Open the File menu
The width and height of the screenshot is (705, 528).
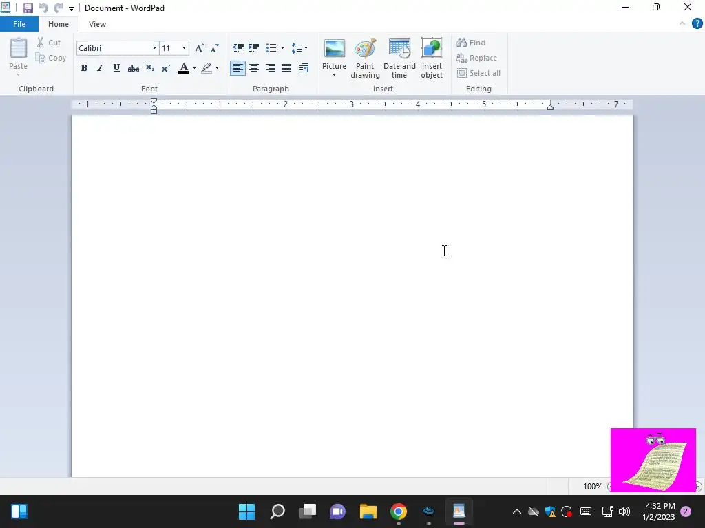pyautogui.click(x=19, y=24)
